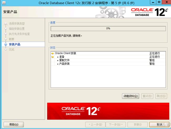Image resolution: width=171 pixels, height=129 pixels.
Task: Click the 跳过(S) skip button
Action: click(x=161, y=96)
